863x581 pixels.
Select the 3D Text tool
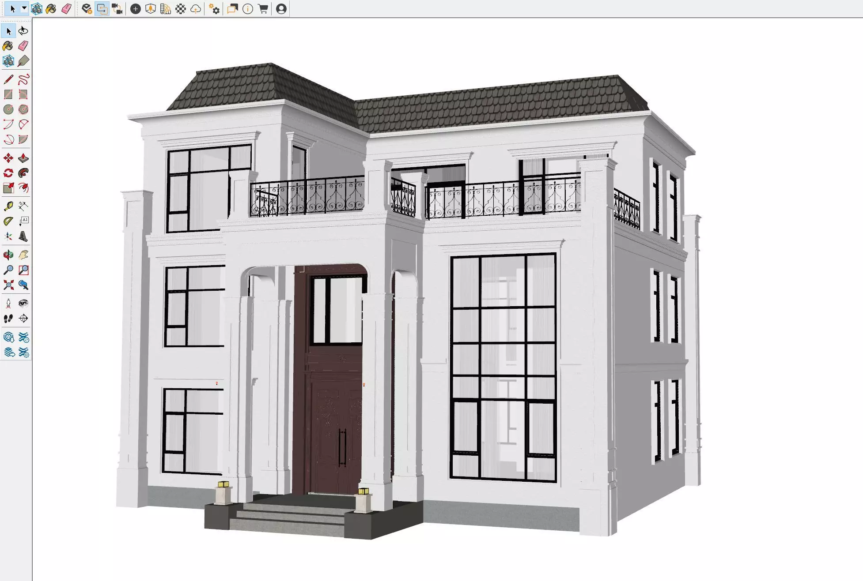coord(23,236)
